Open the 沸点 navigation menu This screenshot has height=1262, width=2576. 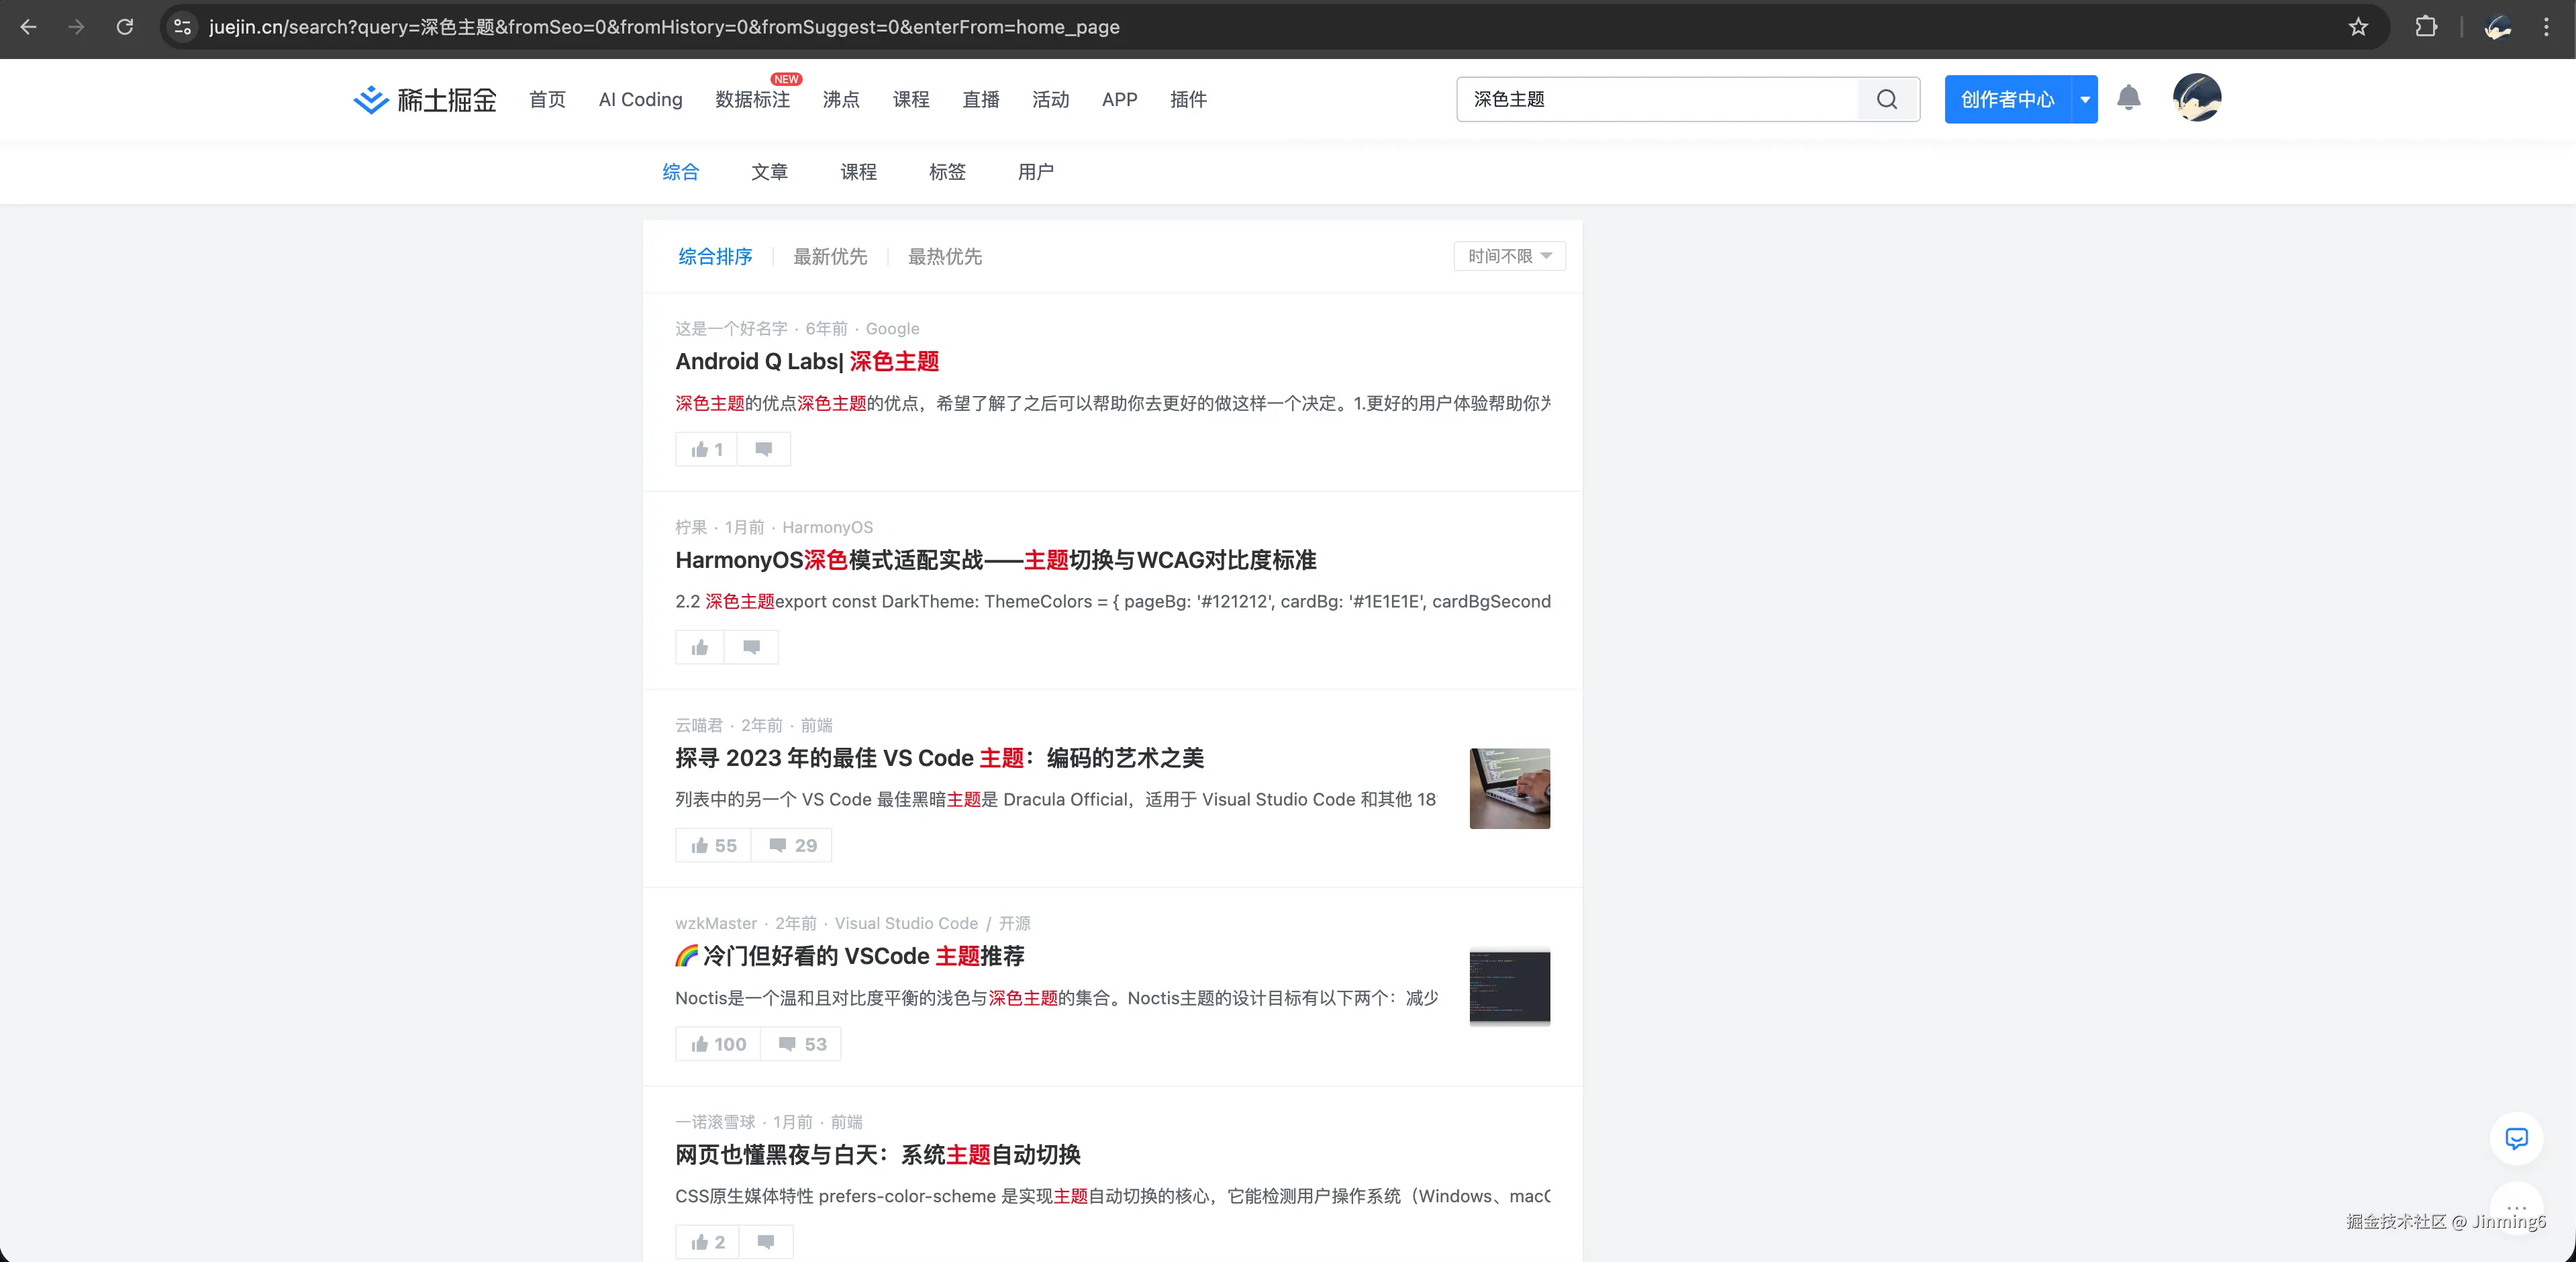tap(840, 100)
